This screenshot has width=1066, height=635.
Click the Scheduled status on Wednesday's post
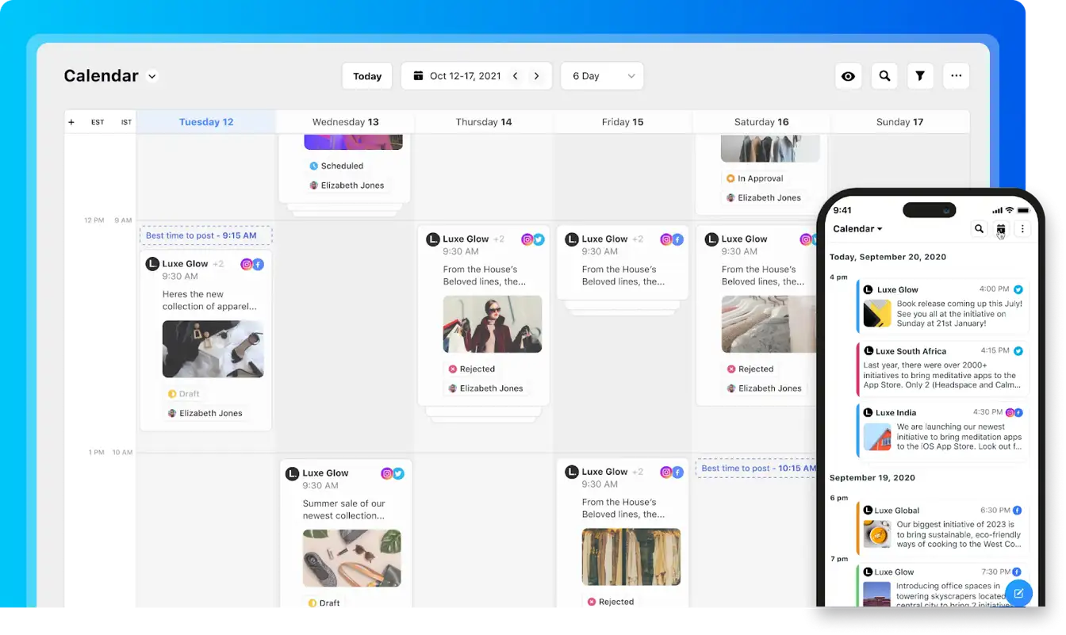pyautogui.click(x=336, y=166)
